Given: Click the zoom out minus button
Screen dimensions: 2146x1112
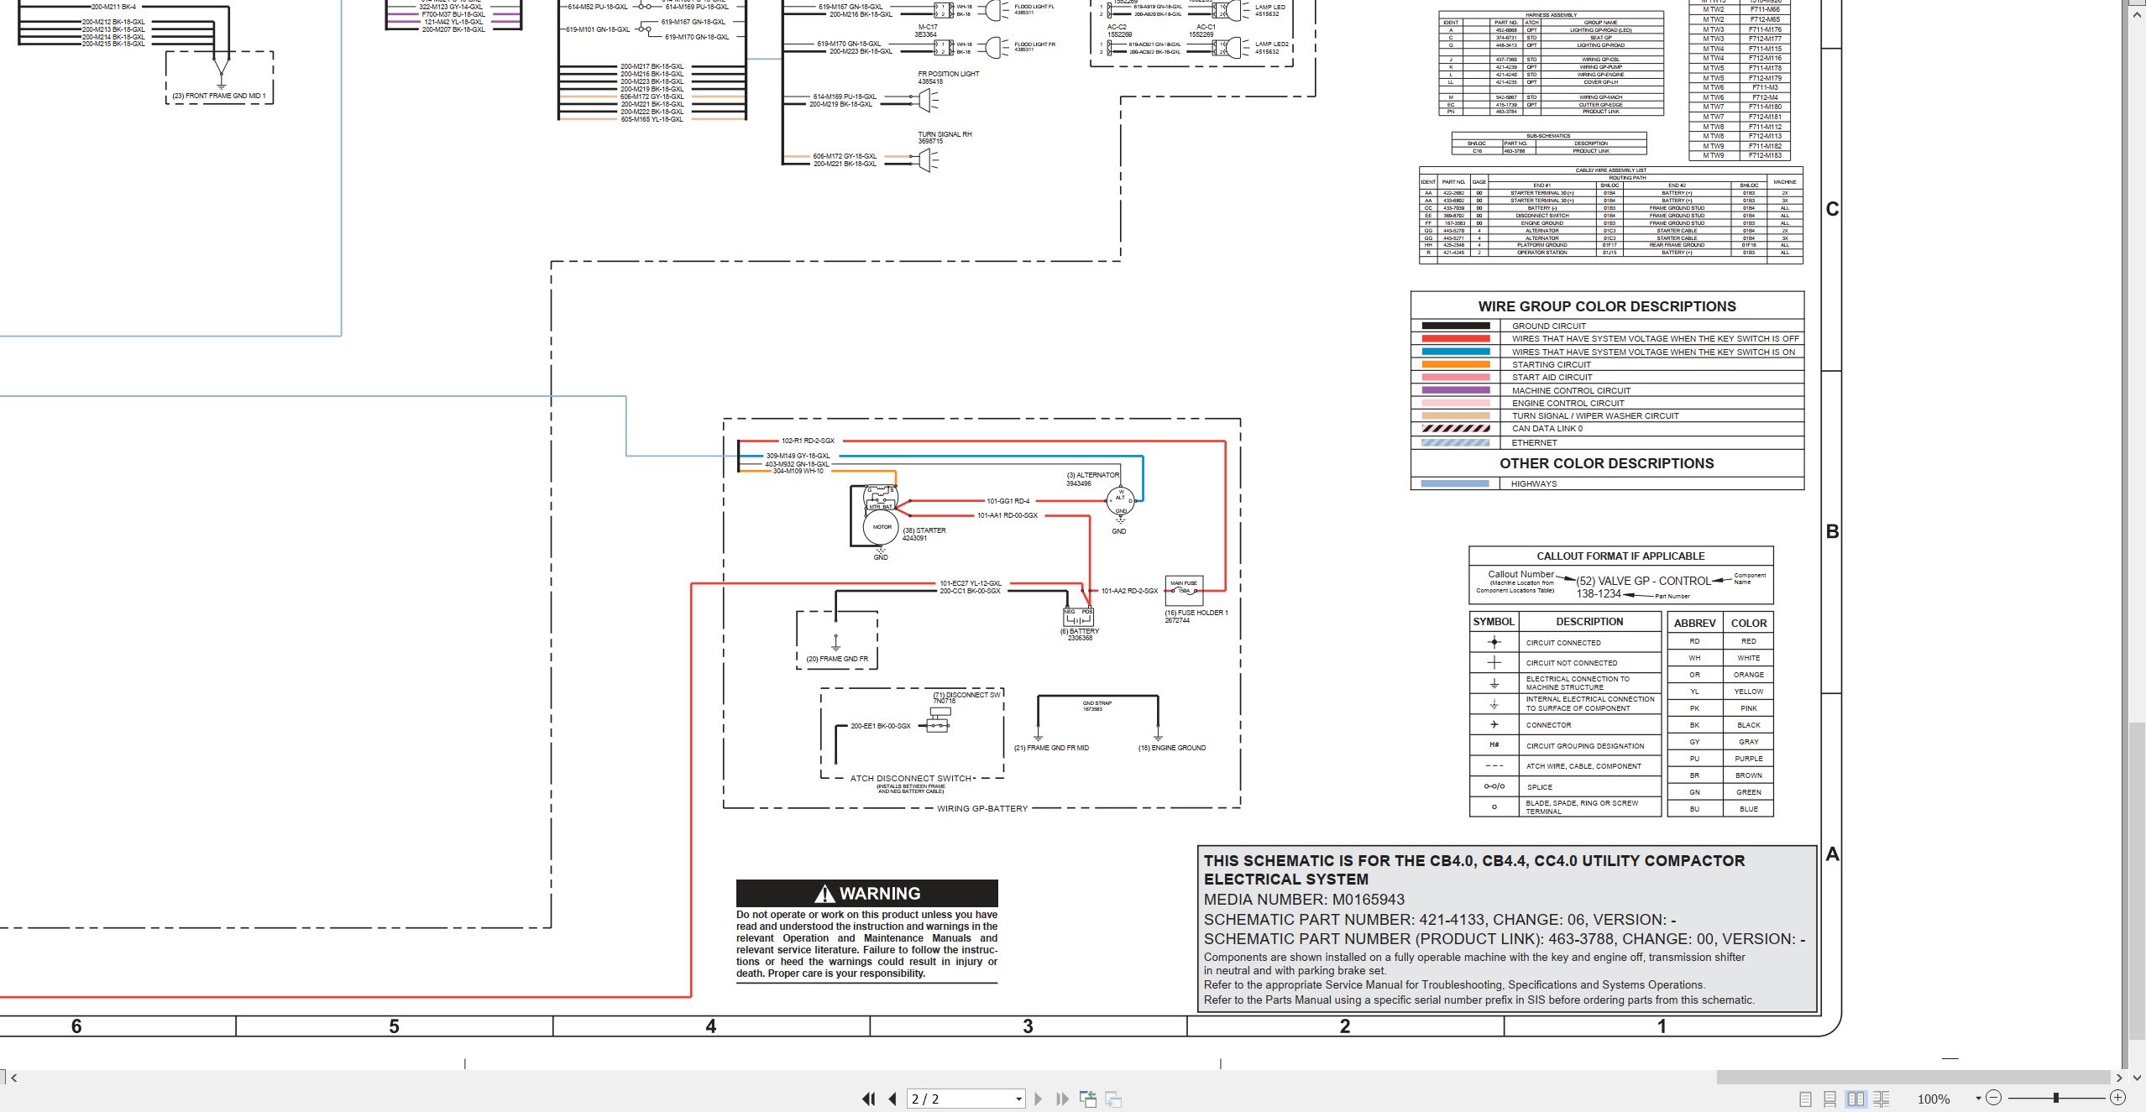Looking at the screenshot, I should [1994, 1098].
